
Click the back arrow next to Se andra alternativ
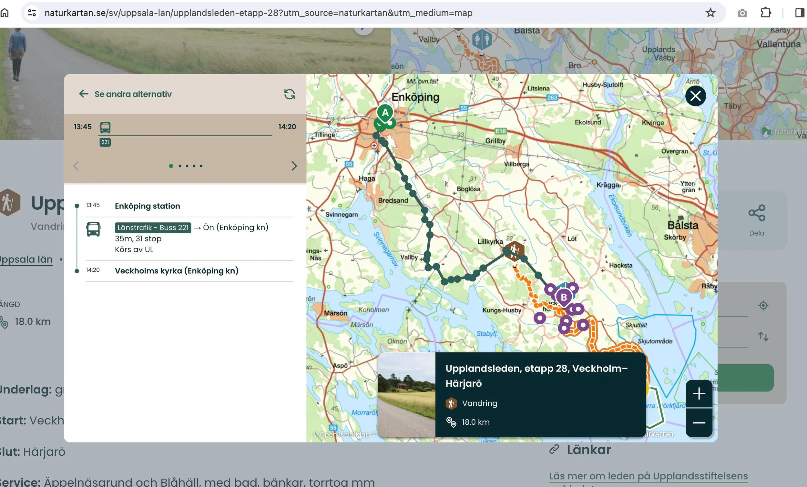point(84,94)
